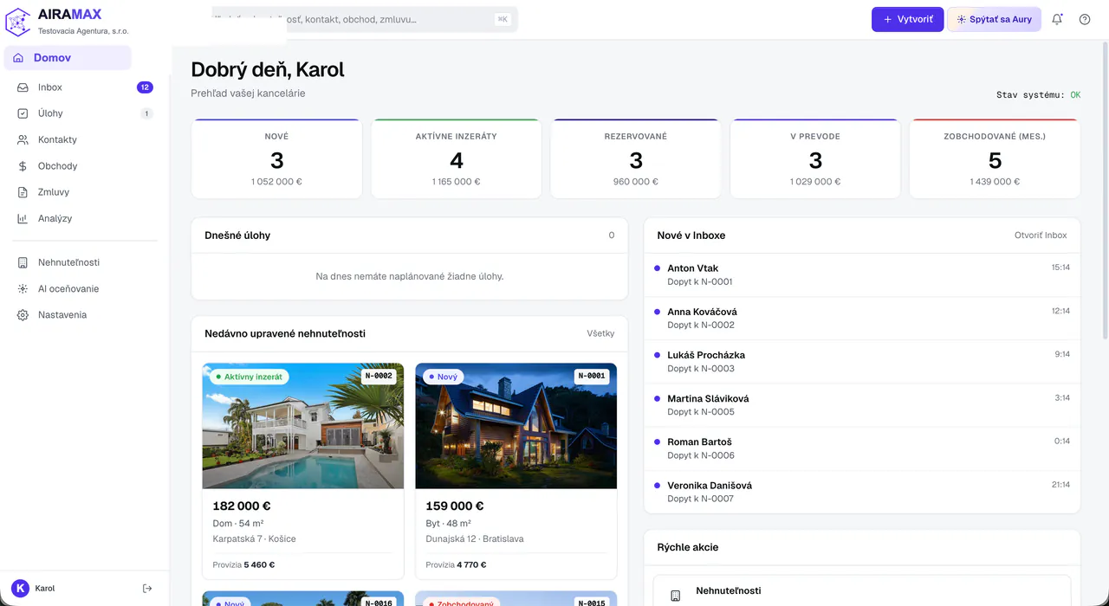Click the Stav systému: OK status
The height and width of the screenshot is (606, 1109).
click(1038, 95)
